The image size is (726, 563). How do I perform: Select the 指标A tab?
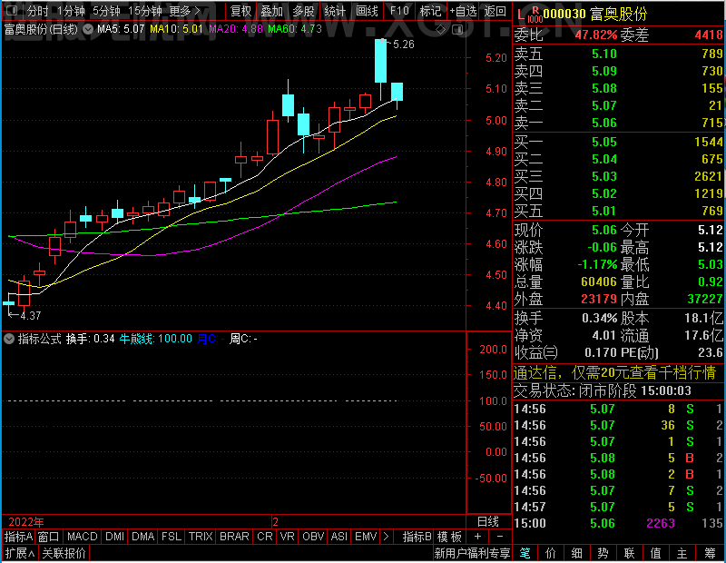(18, 537)
